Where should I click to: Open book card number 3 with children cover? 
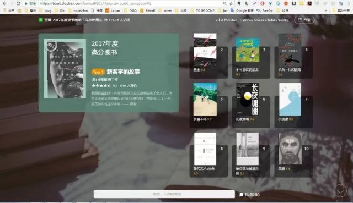pos(251,58)
